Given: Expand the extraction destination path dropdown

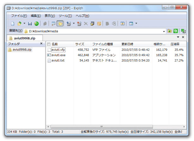Looking at the screenshot, I should click(164, 32).
